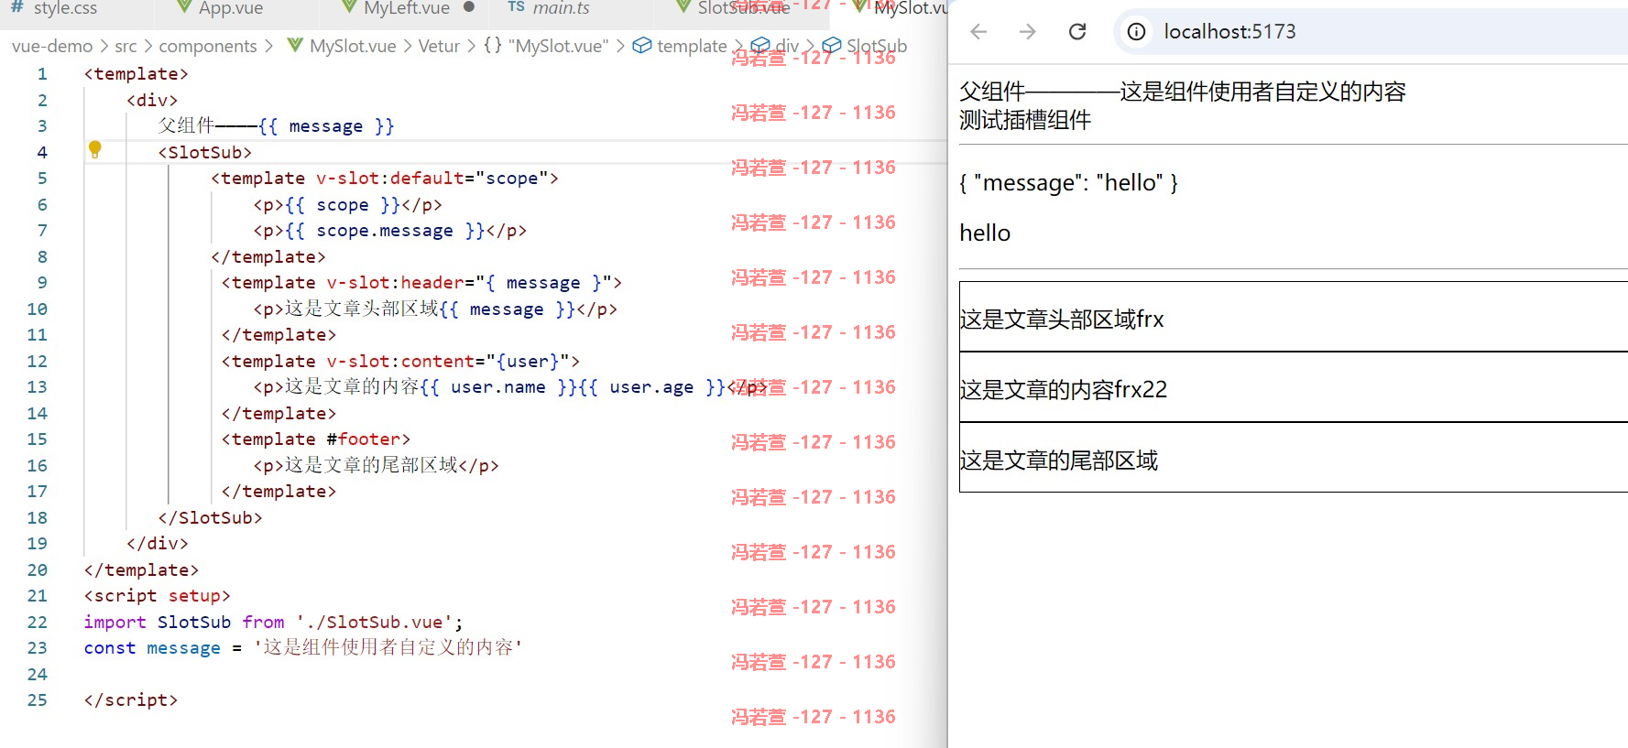Switch to the MyLeft.vue tab
Image resolution: width=1628 pixels, height=748 pixels.
coord(407,8)
